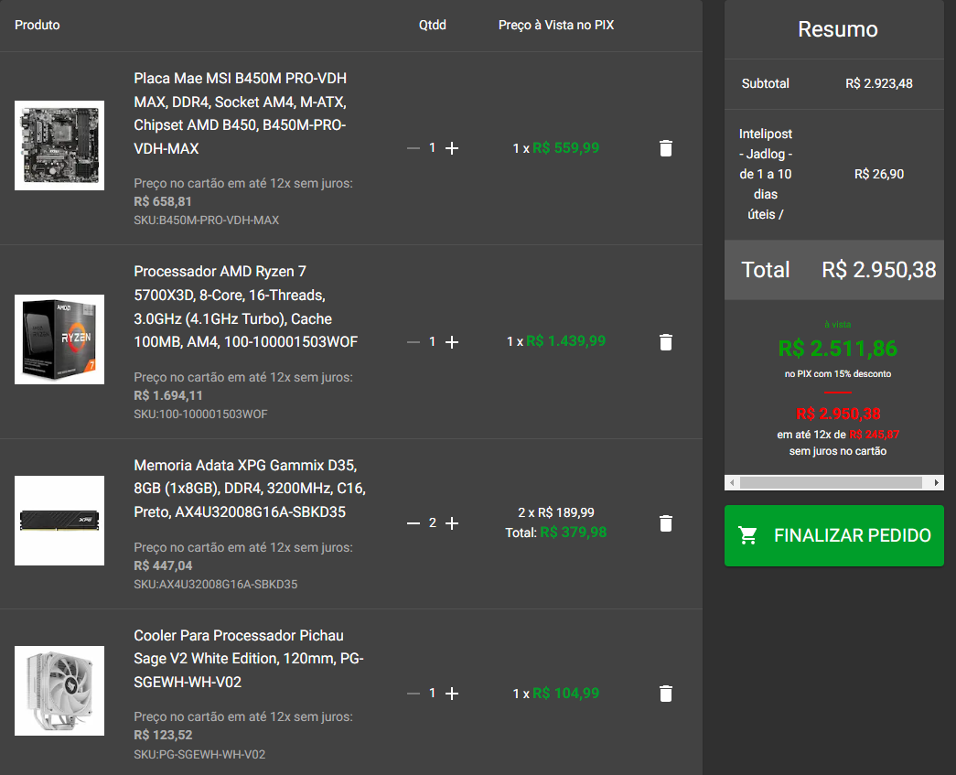Select the memory total R$ 379,98
This screenshot has width=956, height=775.
[573, 533]
